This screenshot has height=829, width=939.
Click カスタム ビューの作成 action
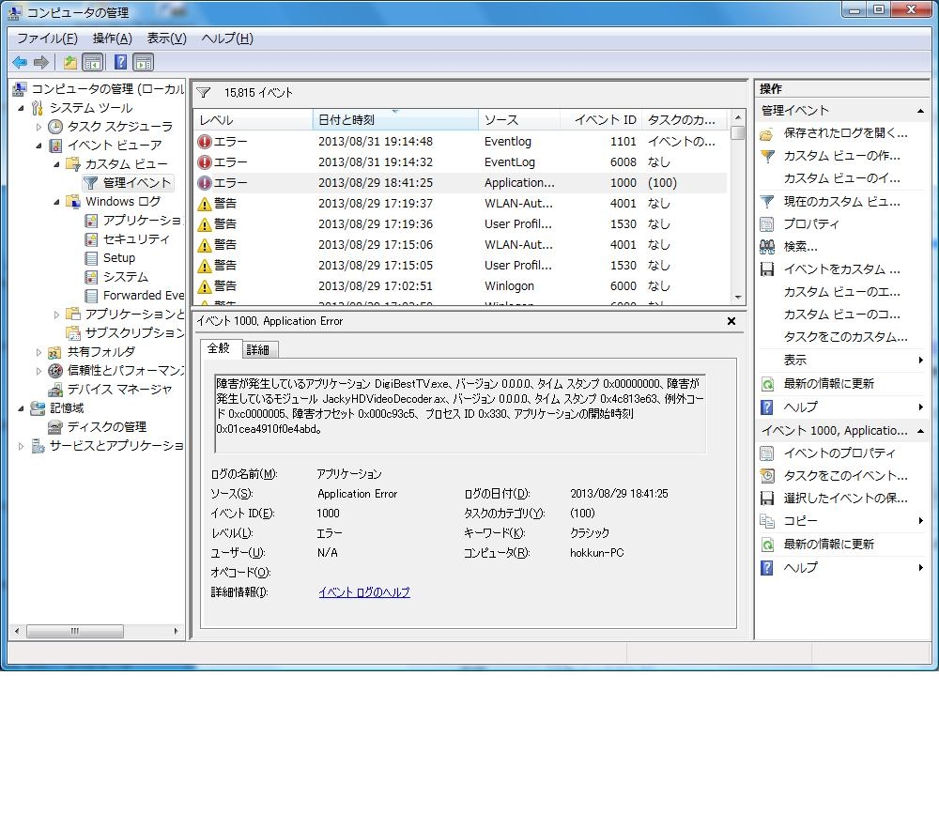(842, 156)
